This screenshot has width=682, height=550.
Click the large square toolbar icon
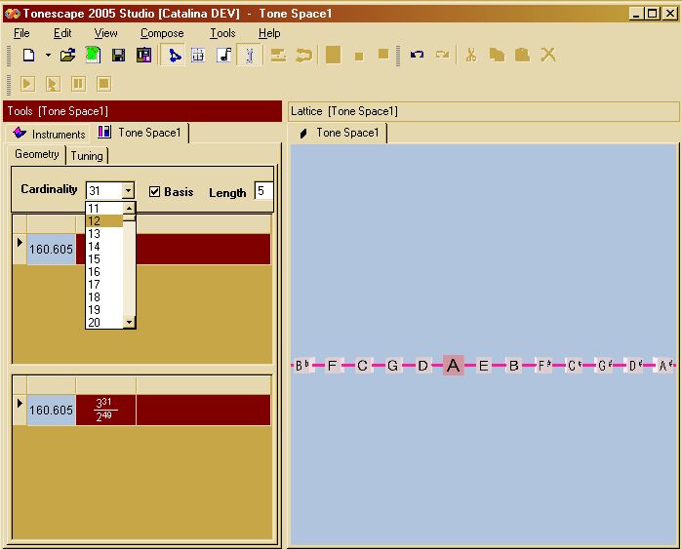pyautogui.click(x=333, y=56)
